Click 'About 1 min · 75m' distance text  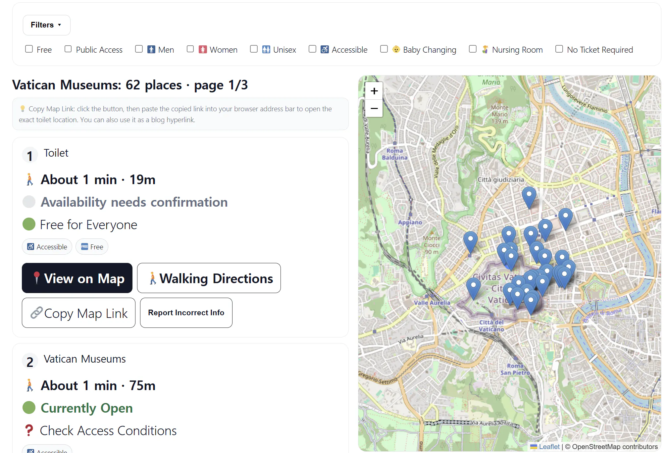coord(98,385)
